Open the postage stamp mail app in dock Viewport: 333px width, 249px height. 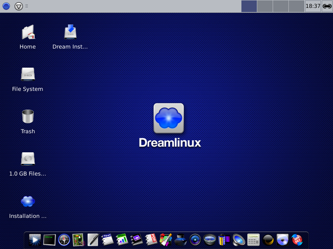tap(78, 239)
